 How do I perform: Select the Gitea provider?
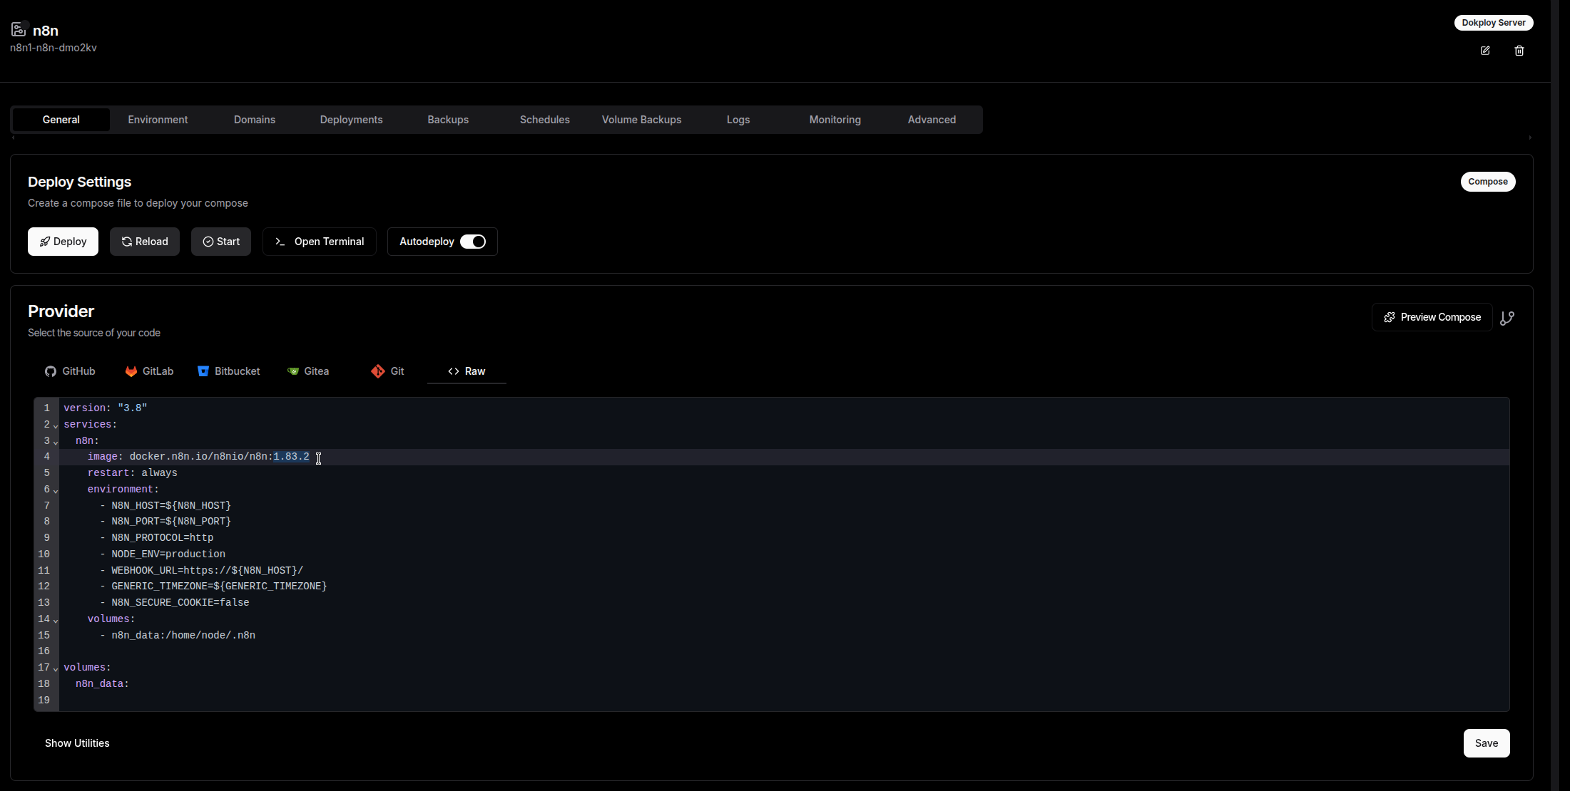(x=308, y=371)
